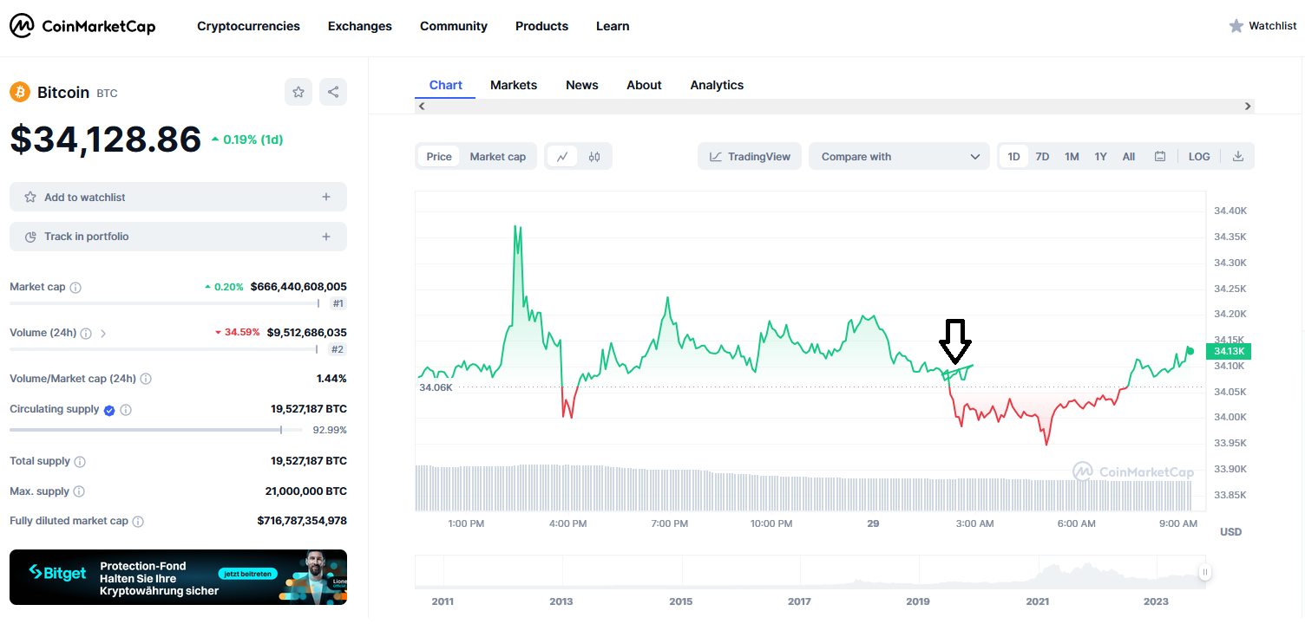Viewport: 1305px width, 624px height.
Task: Open the calendar date range icon
Action: (x=1160, y=157)
